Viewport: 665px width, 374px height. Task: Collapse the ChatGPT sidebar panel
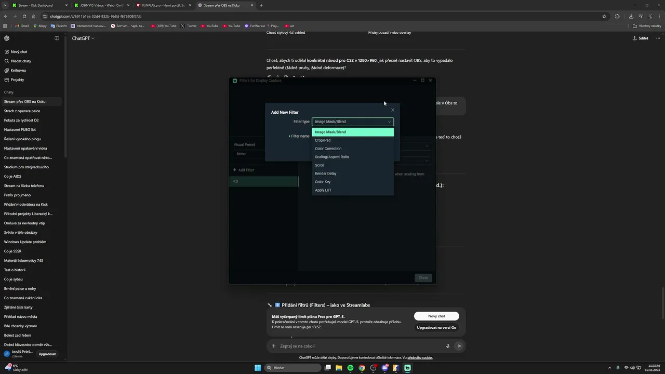click(57, 38)
